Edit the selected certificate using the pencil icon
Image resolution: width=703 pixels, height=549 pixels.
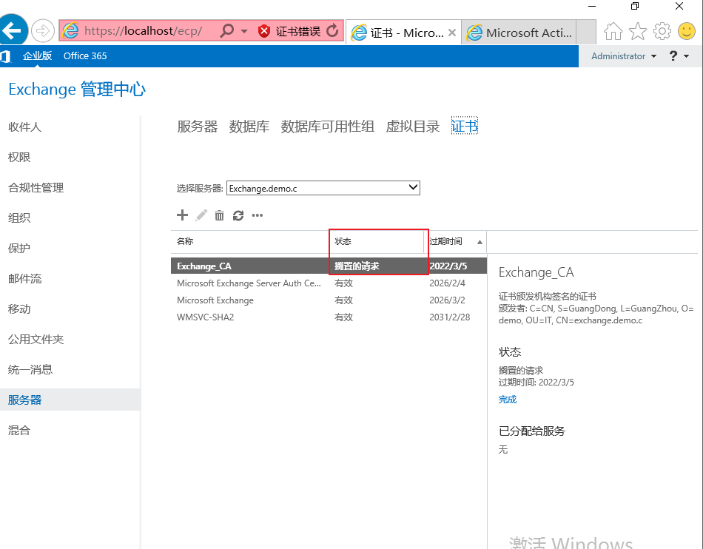pos(201,215)
